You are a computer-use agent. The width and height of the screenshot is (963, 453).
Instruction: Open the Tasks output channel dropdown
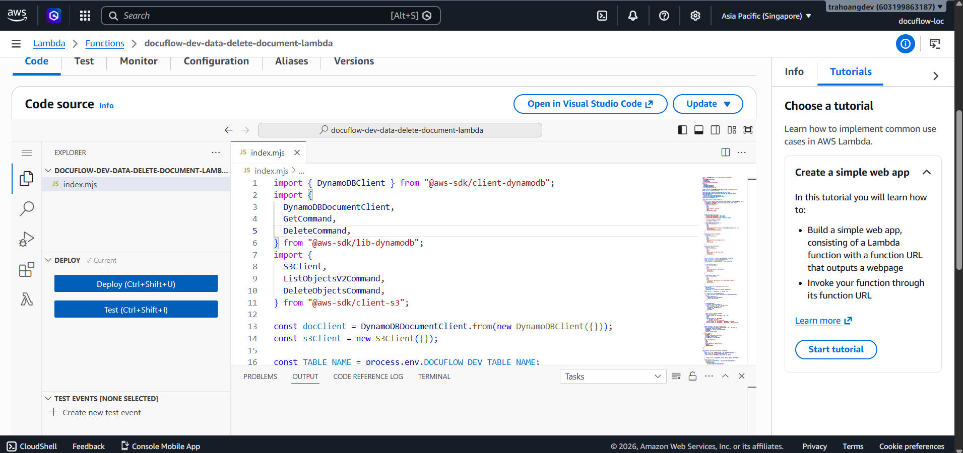click(613, 376)
